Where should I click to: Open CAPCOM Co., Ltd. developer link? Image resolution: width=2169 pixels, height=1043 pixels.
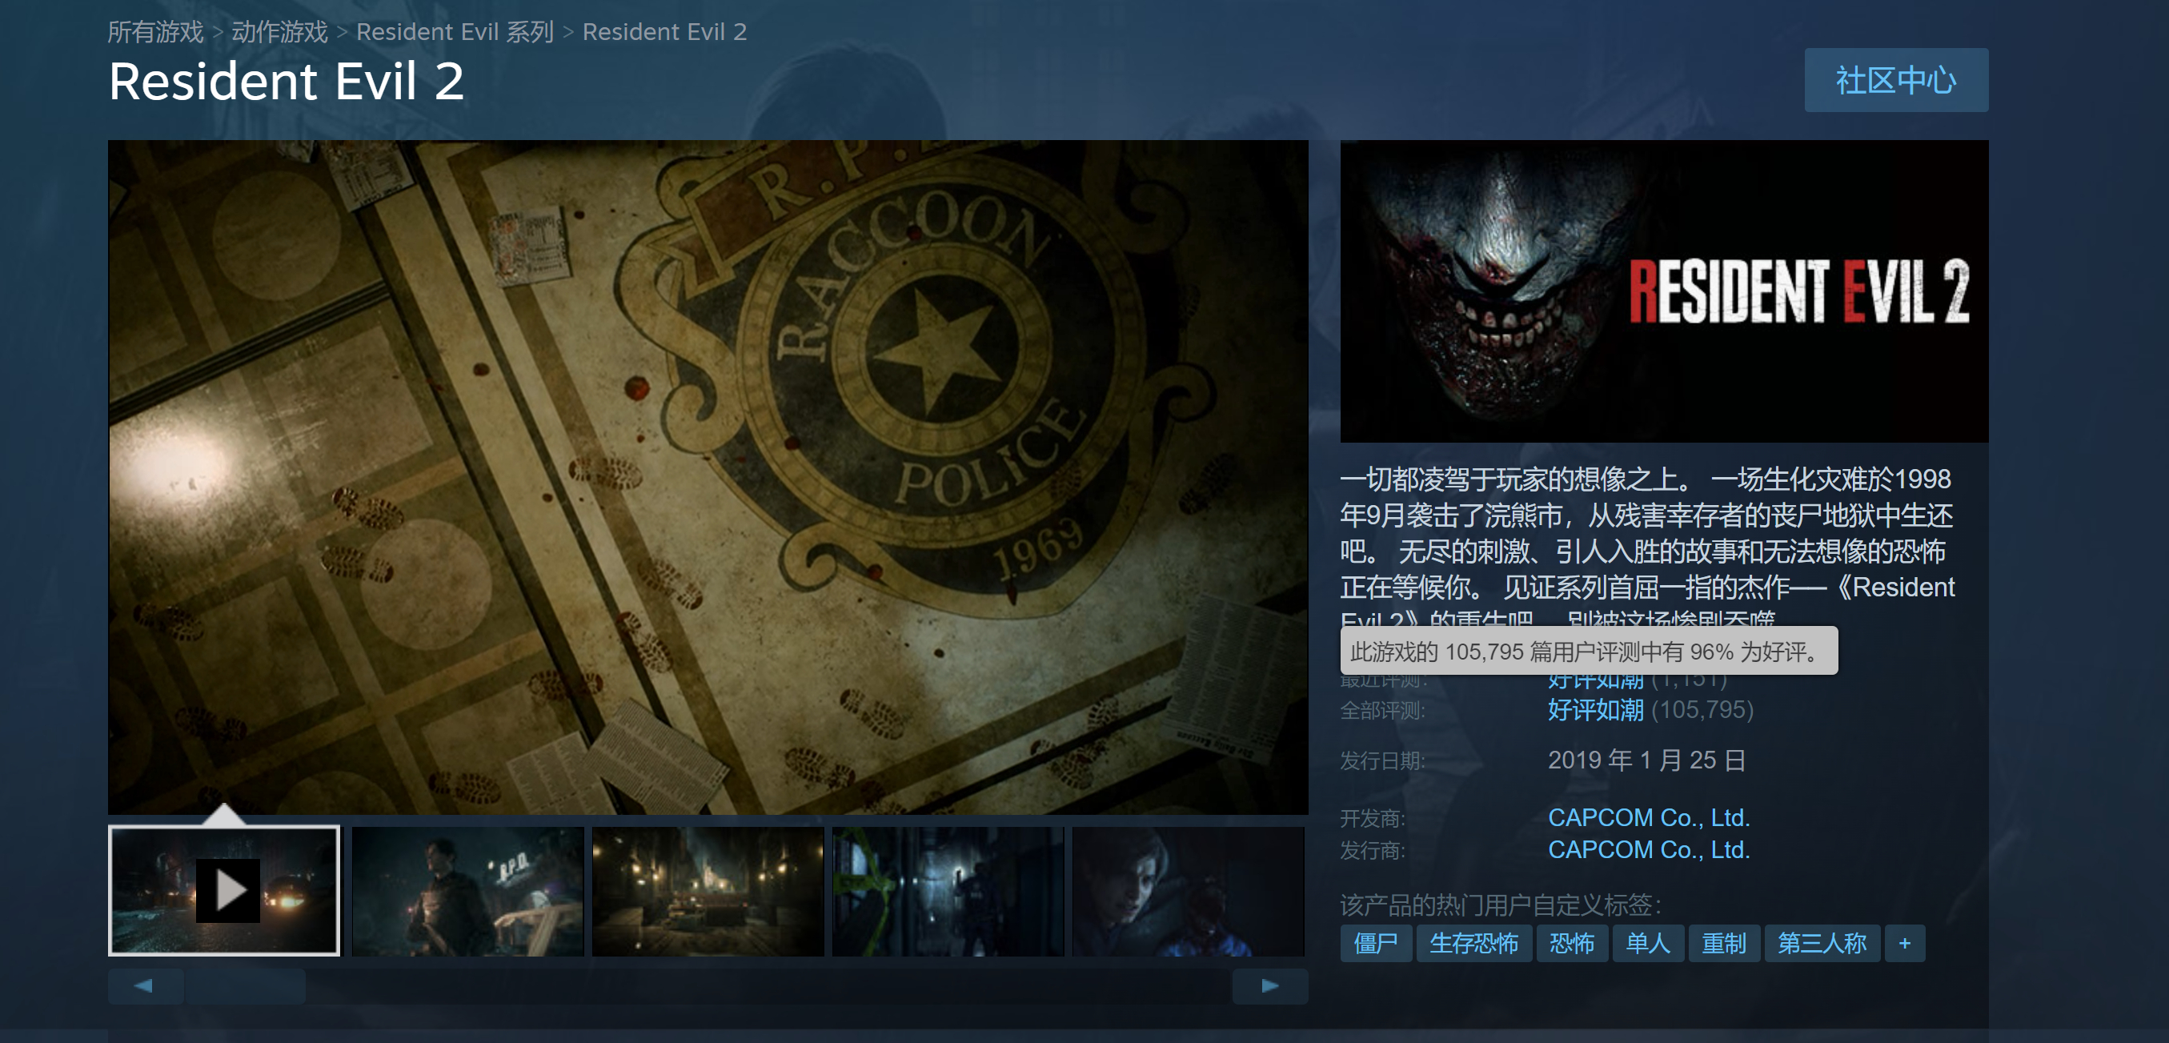1649,817
